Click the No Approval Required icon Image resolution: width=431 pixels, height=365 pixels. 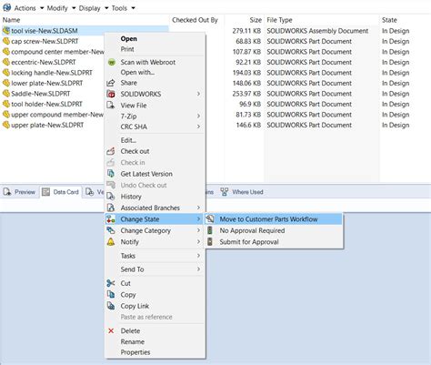(210, 230)
